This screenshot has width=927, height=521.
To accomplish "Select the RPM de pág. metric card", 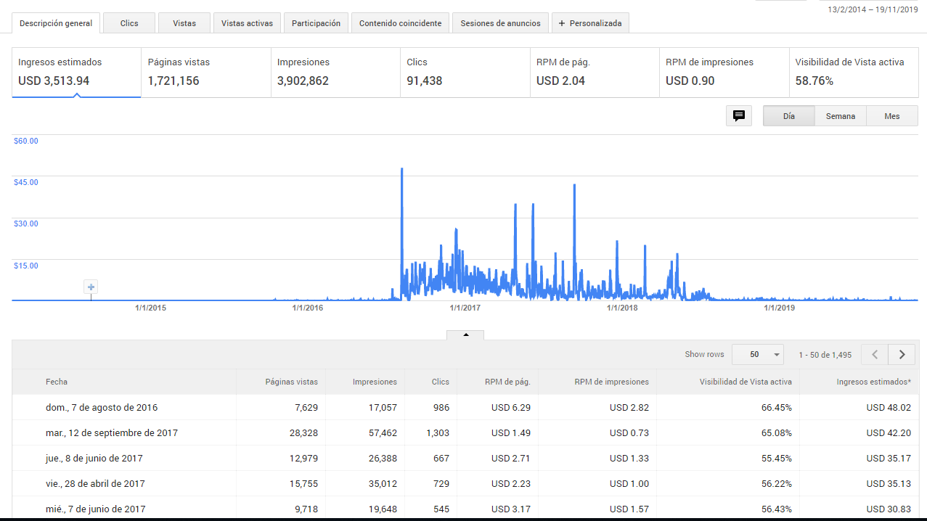I will pos(595,73).
